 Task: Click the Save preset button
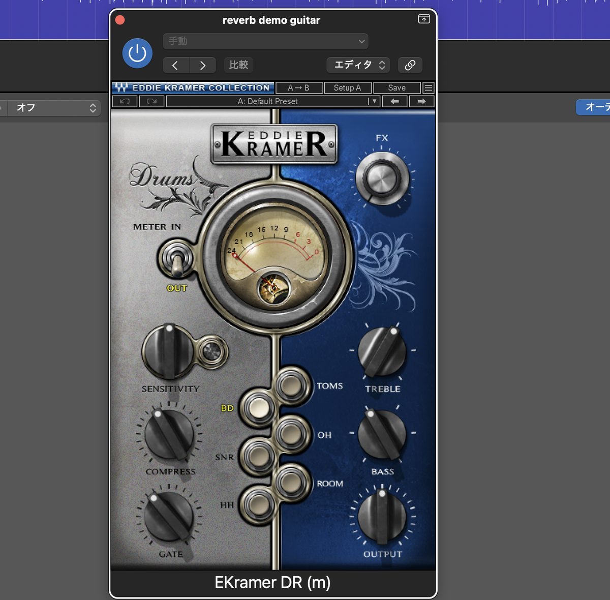click(x=397, y=87)
